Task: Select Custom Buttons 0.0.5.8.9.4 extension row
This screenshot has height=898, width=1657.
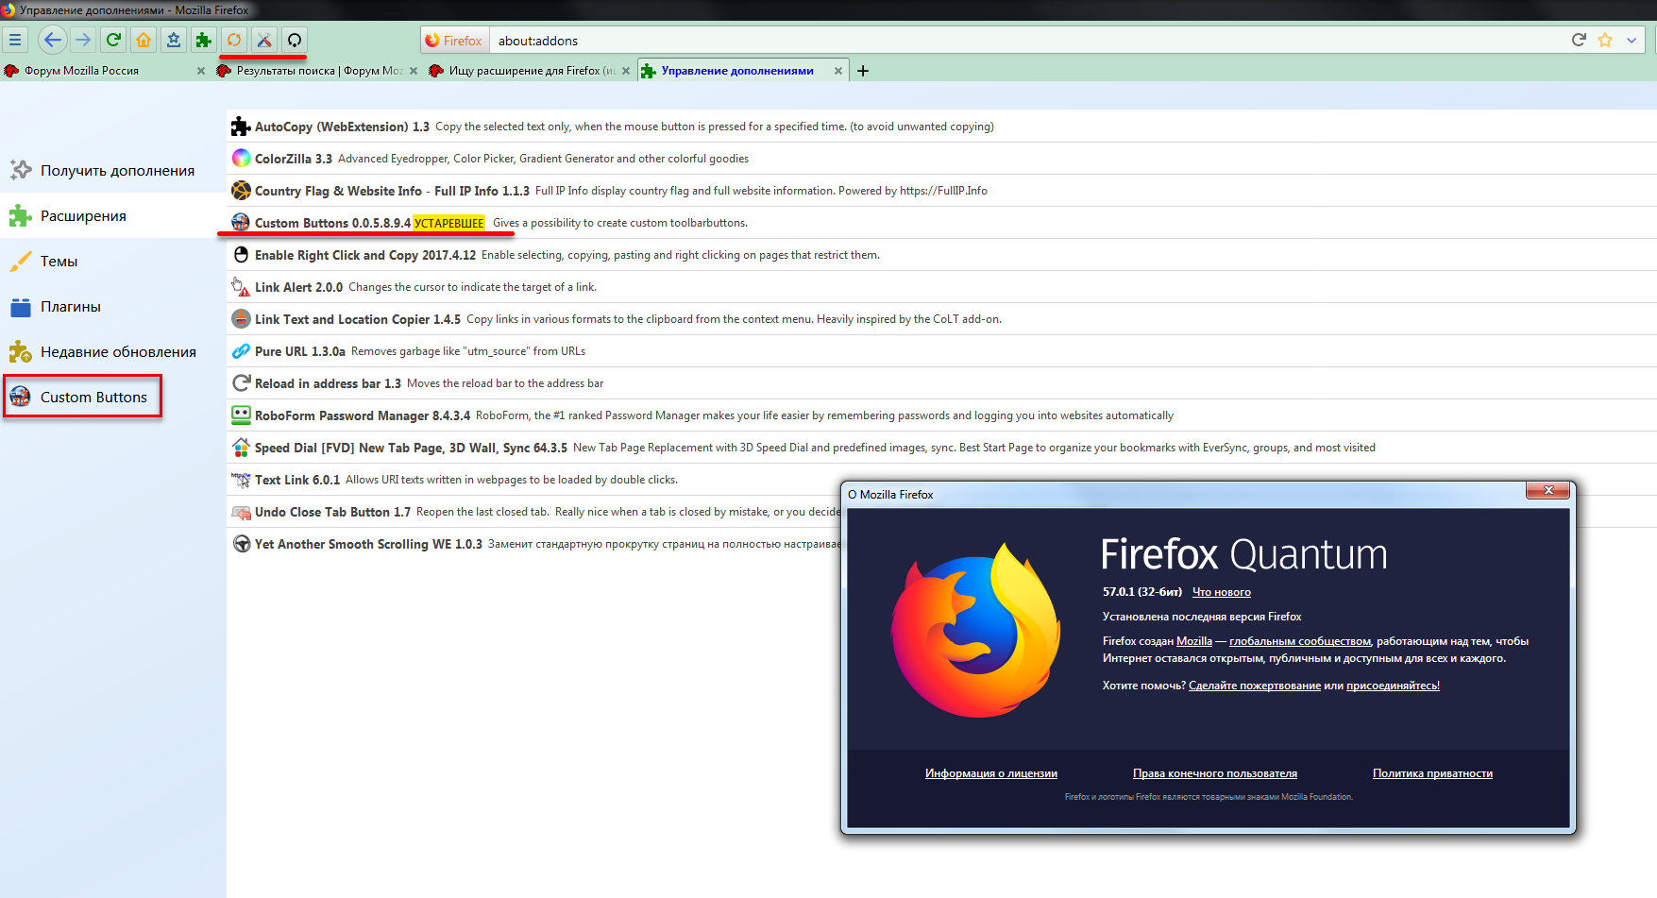Action: point(941,223)
